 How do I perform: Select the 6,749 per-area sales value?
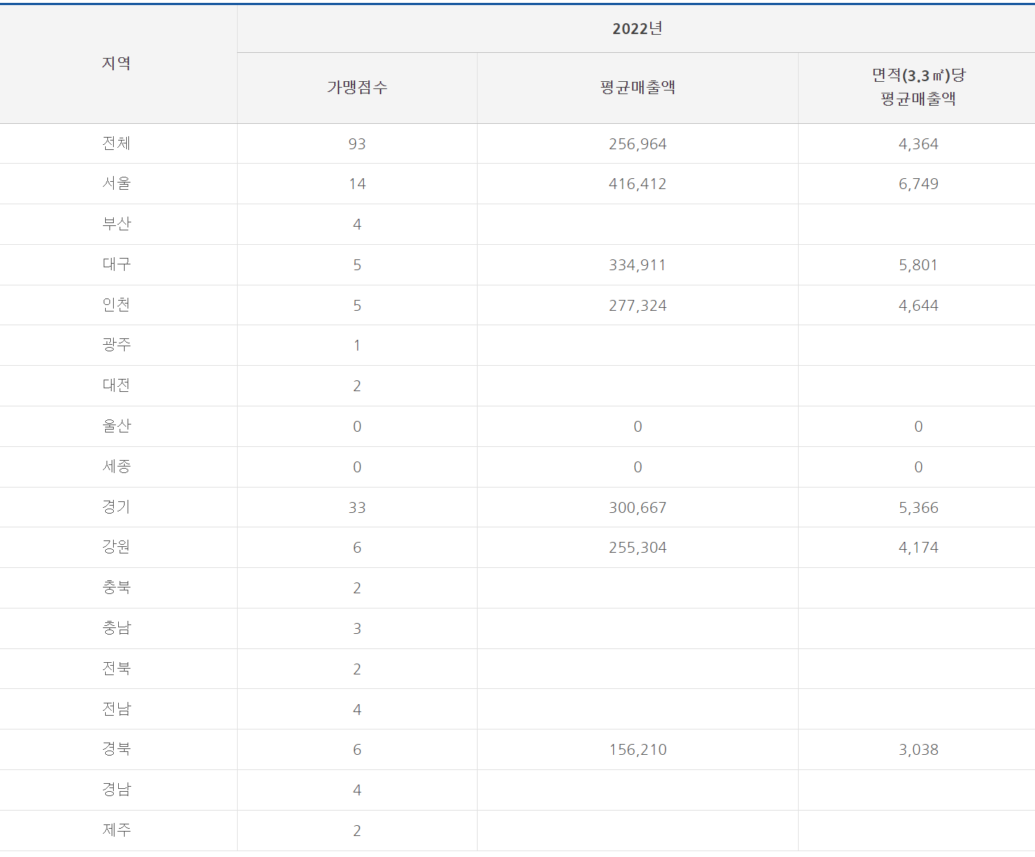point(918,184)
